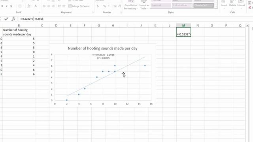The image size is (253, 142).
Task: Apply Comma Style
Action: click(109, 6)
